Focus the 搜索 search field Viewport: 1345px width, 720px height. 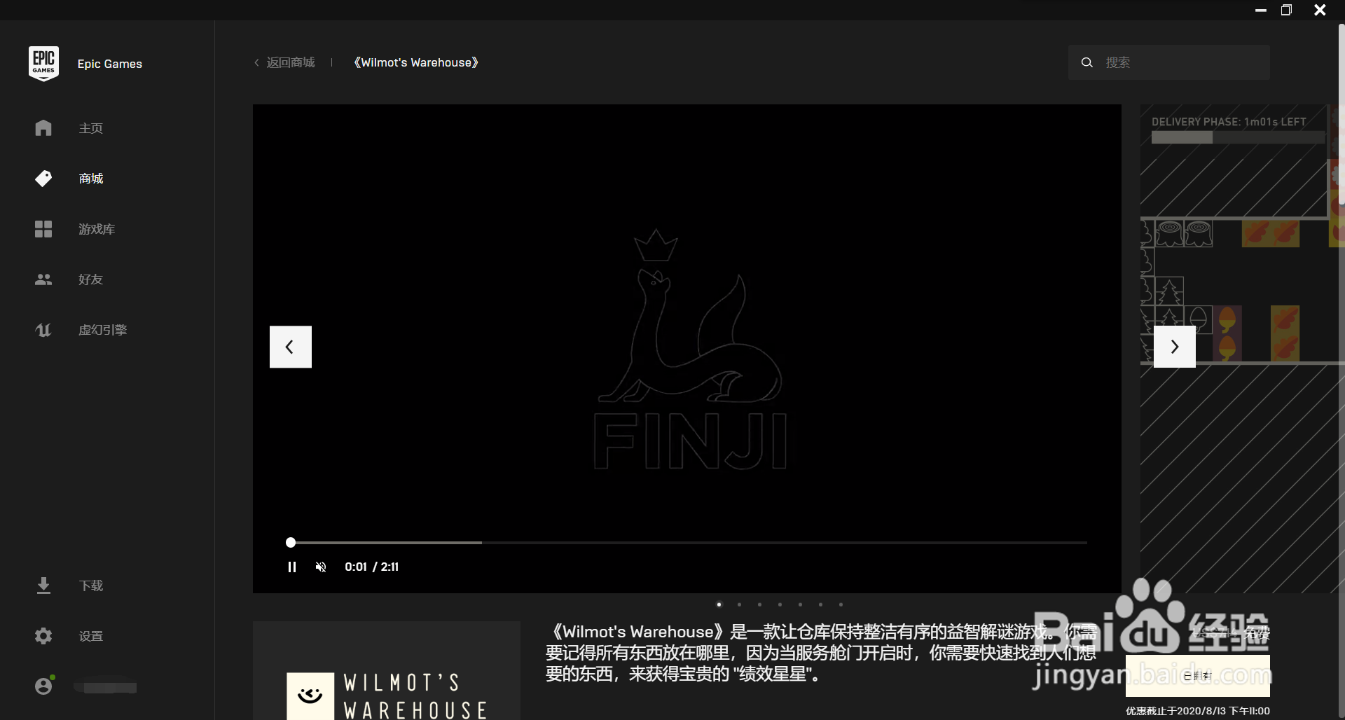(x=1169, y=62)
